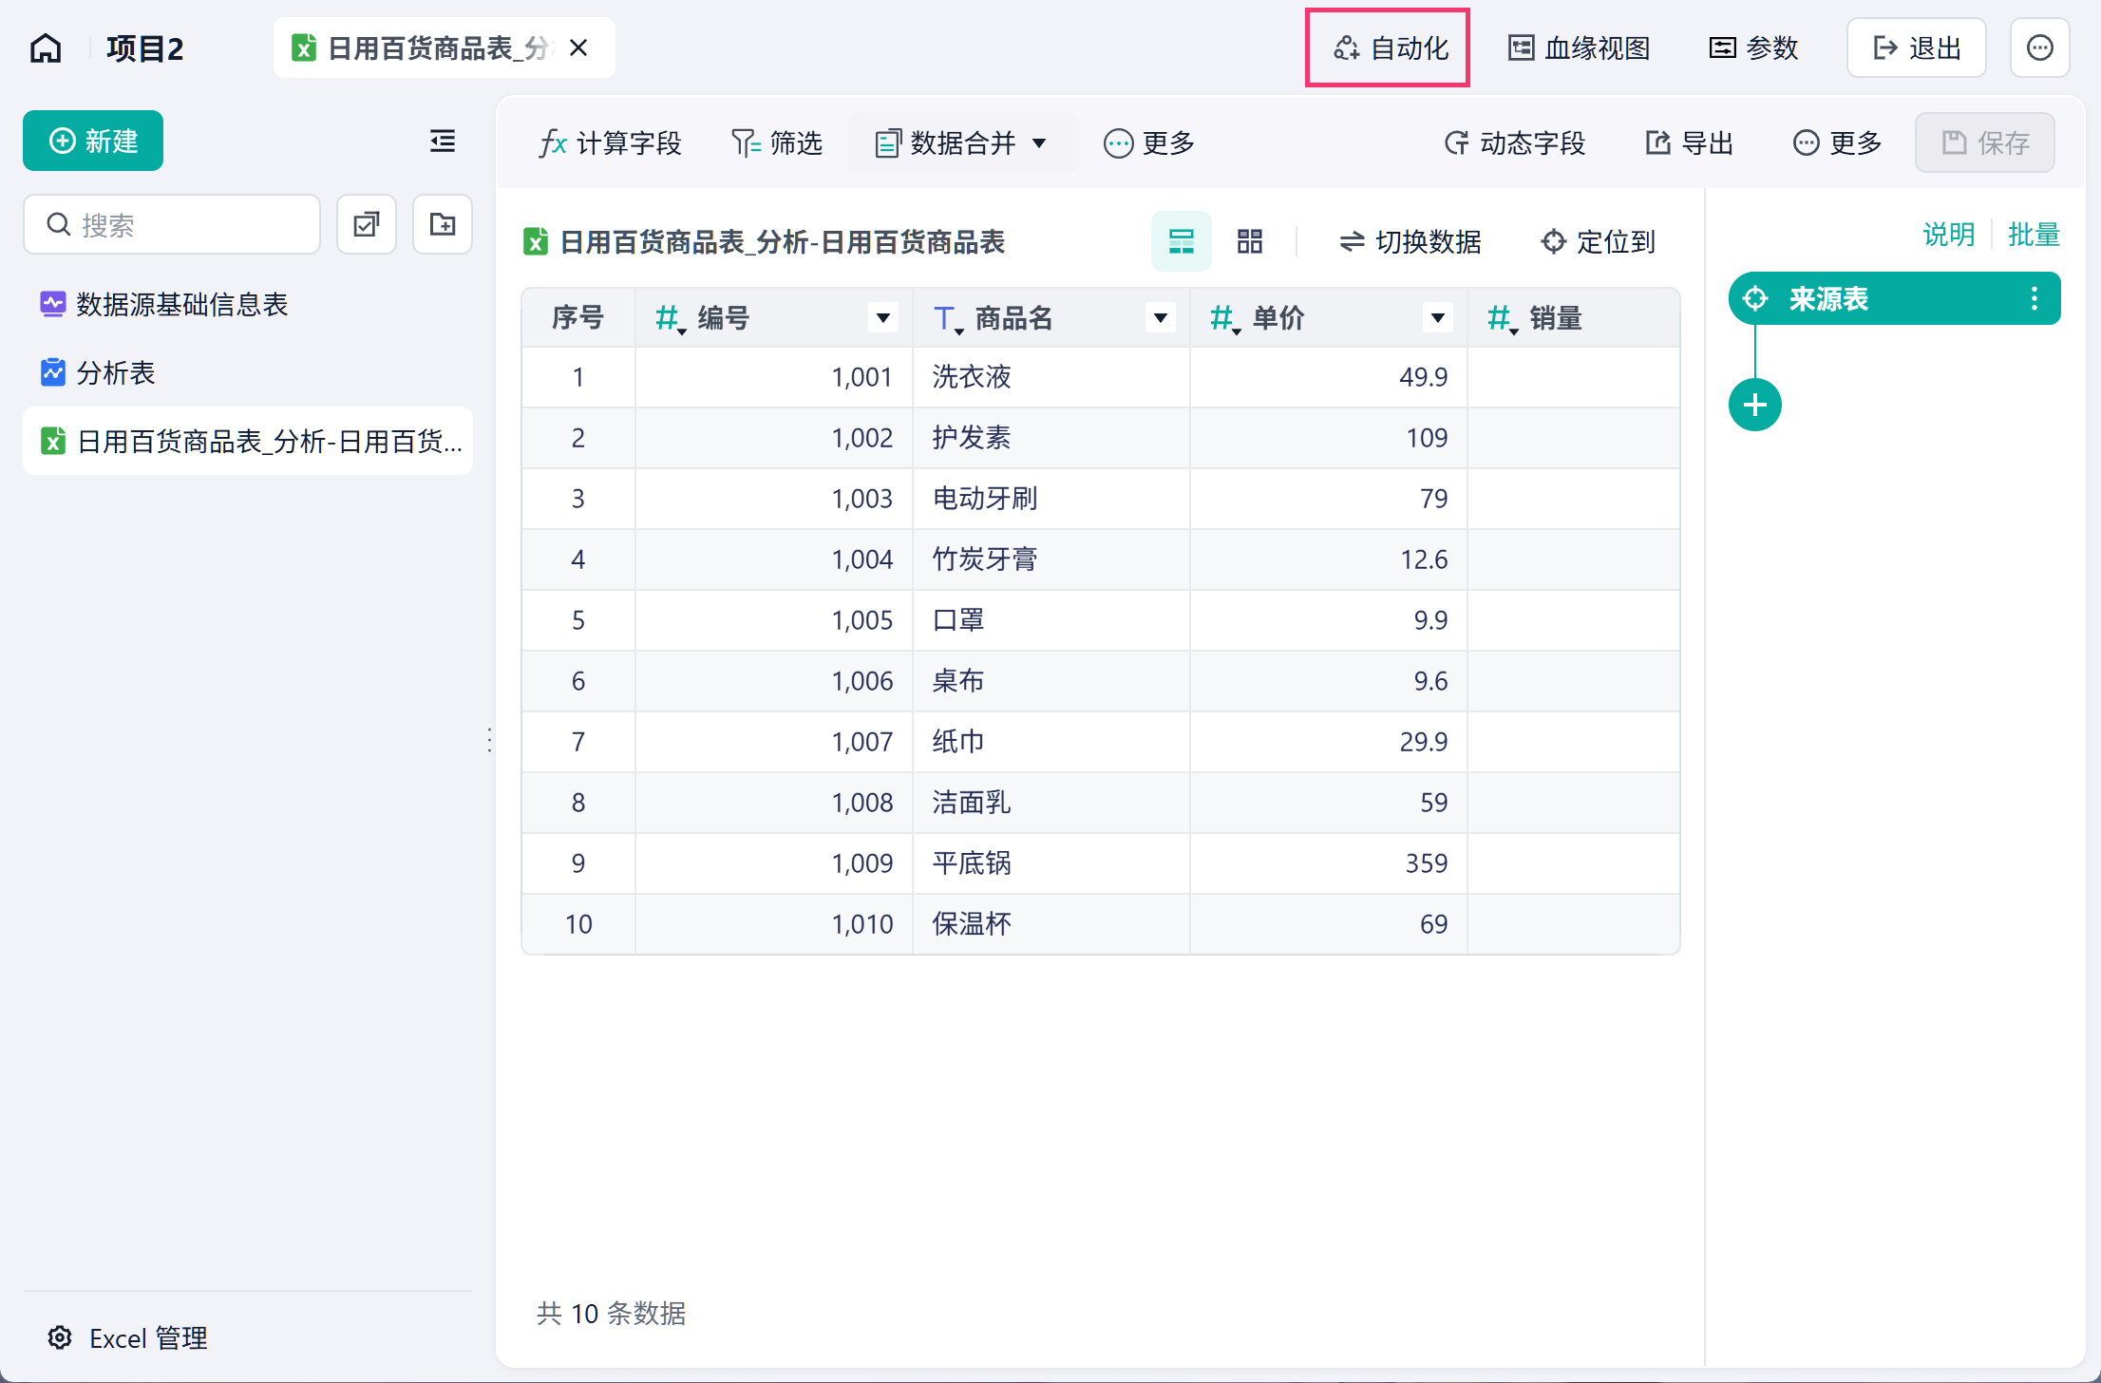The image size is (2101, 1383).
Task: Add a step with the green plus
Action: coord(1754,406)
